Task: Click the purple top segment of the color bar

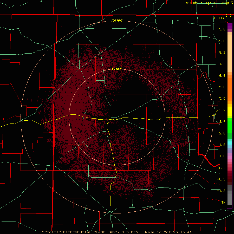Action: pyautogui.click(x=230, y=26)
